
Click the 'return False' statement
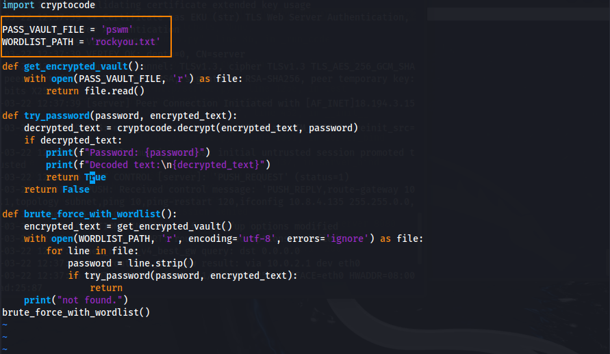56,189
